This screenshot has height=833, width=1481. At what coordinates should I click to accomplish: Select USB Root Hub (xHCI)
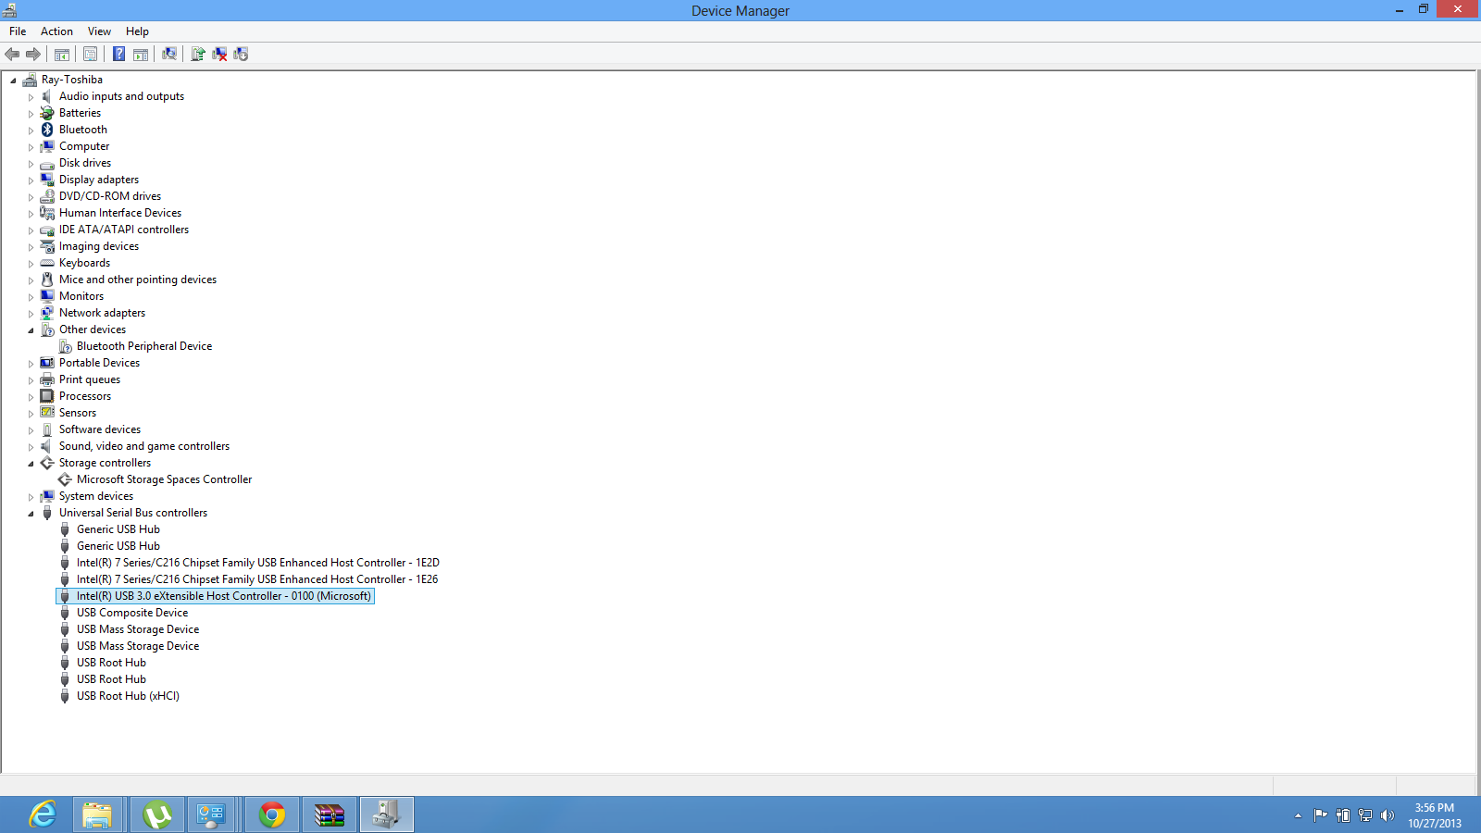coord(128,696)
